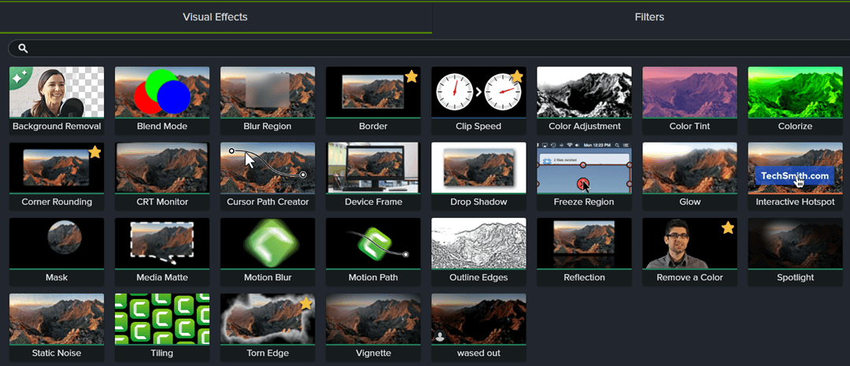Select the Outline Edges effect thumbnail
This screenshot has width=850, height=366.
(x=479, y=243)
